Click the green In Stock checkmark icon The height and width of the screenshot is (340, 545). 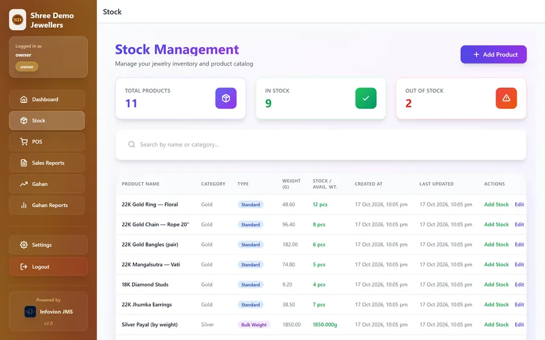click(366, 98)
